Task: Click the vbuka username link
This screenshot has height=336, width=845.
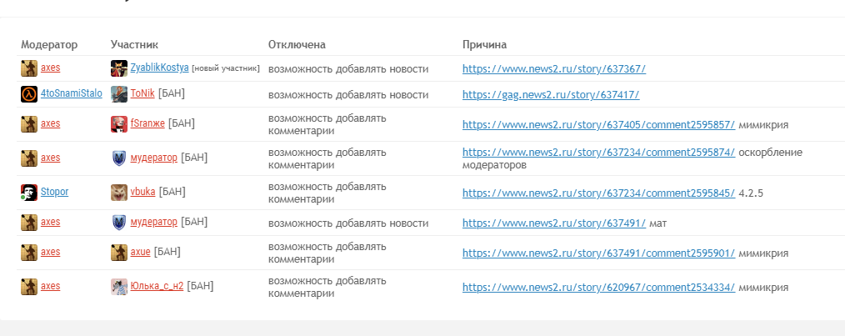Action: click(x=142, y=192)
